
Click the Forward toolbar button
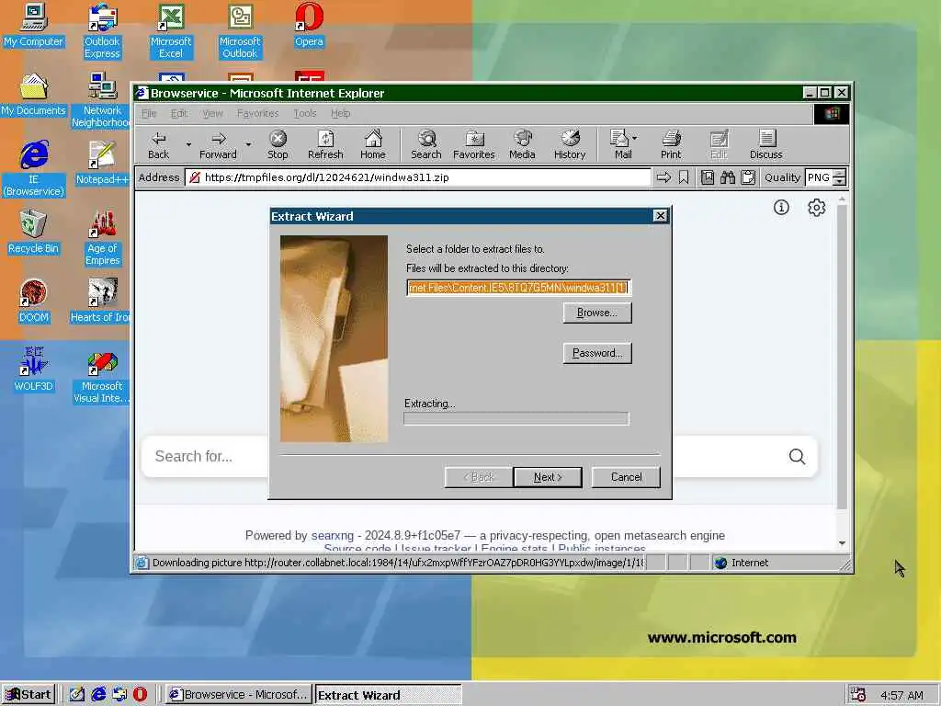pos(218,145)
